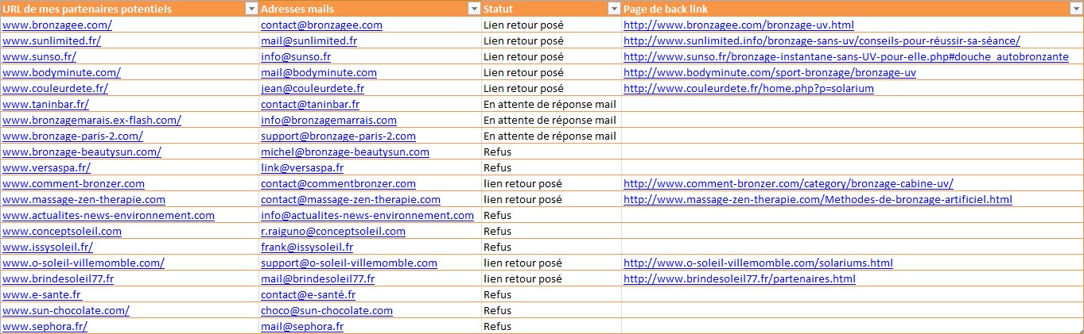Open the jean@couleurdete.fr email address
This screenshot has height=334, width=1084.
click(312, 88)
